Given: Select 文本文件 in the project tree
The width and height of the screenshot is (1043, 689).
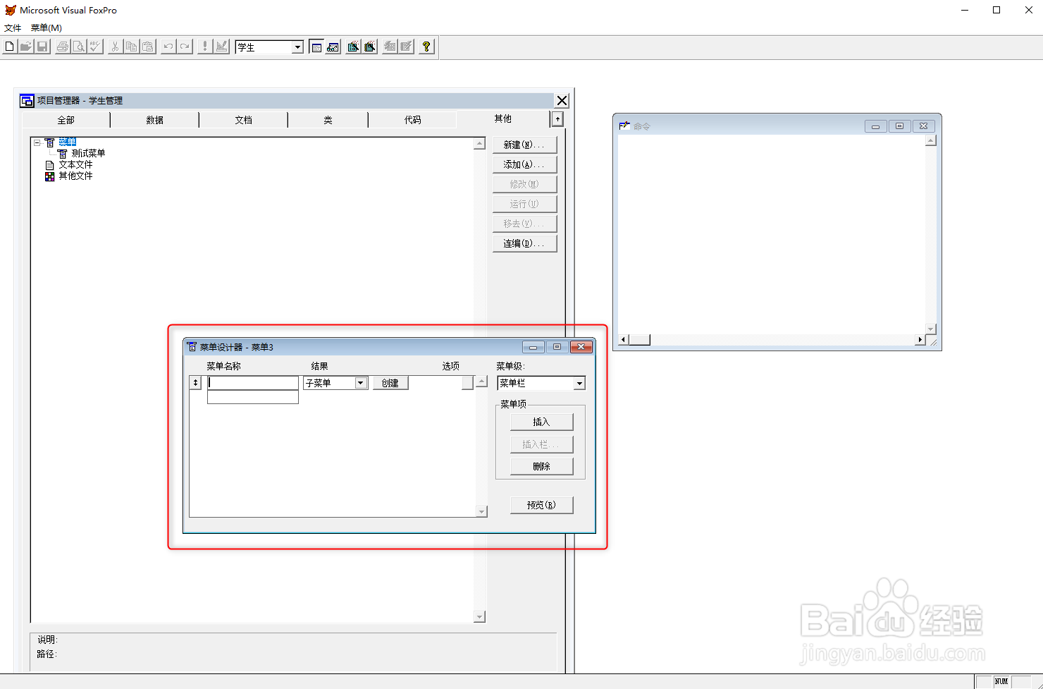Looking at the screenshot, I should [75, 164].
